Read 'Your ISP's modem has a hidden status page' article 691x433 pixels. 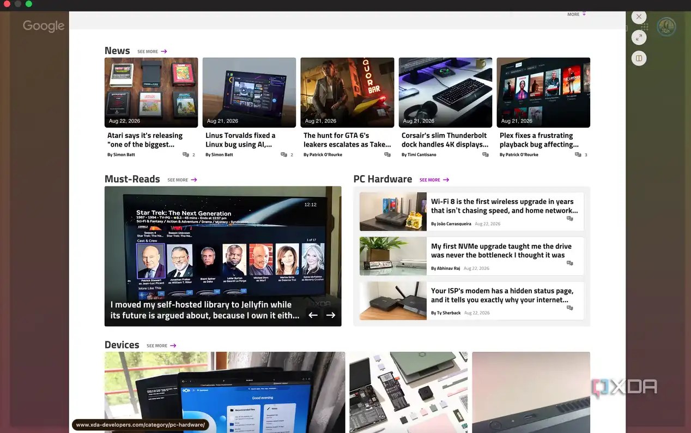(x=502, y=296)
